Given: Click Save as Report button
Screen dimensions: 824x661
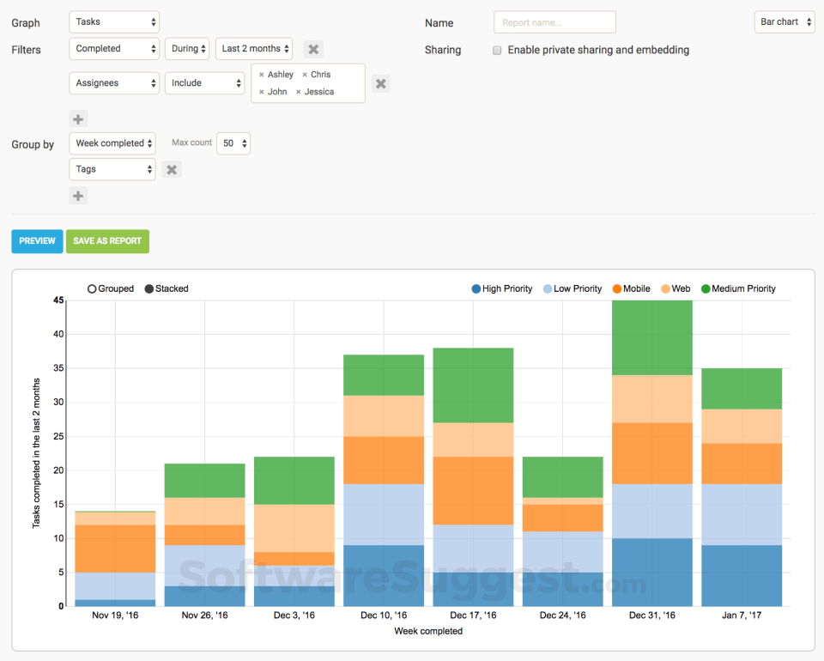Looking at the screenshot, I should 107,241.
